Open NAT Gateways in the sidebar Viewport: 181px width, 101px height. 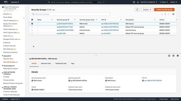(8, 49)
